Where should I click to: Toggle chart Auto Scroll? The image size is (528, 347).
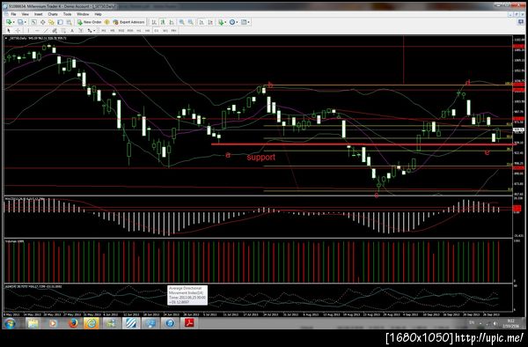[x=201, y=22]
